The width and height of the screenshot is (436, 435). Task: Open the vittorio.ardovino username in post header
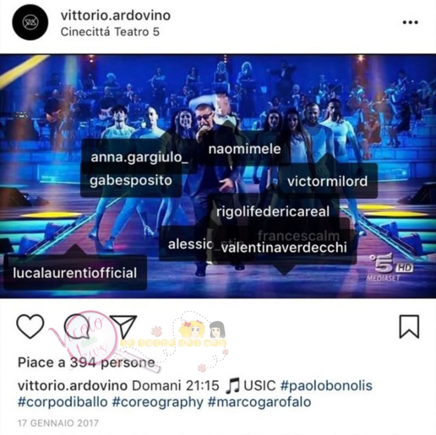click(116, 15)
